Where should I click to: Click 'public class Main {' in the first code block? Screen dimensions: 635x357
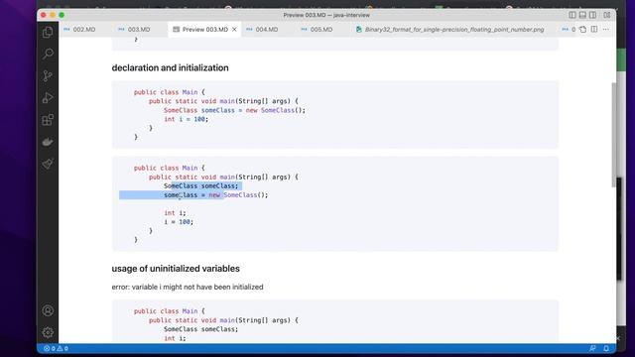pyautogui.click(x=170, y=92)
